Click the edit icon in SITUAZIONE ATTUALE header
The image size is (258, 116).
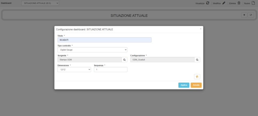click(x=251, y=15)
